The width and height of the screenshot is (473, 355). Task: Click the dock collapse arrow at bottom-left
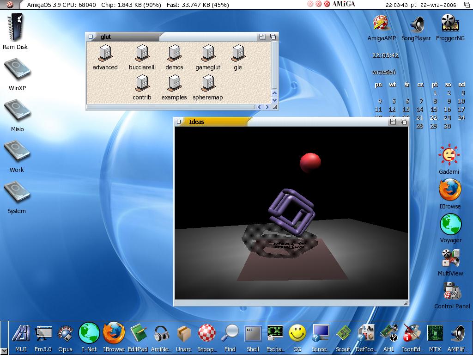tap(4, 350)
